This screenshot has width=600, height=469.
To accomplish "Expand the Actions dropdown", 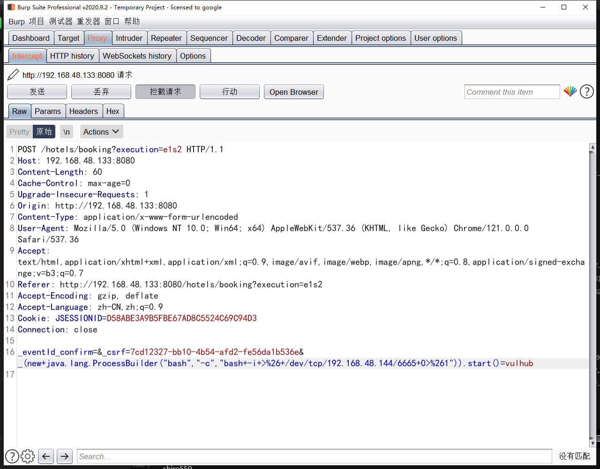I will [101, 132].
